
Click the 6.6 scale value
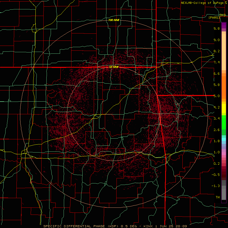pyautogui.click(x=217, y=73)
